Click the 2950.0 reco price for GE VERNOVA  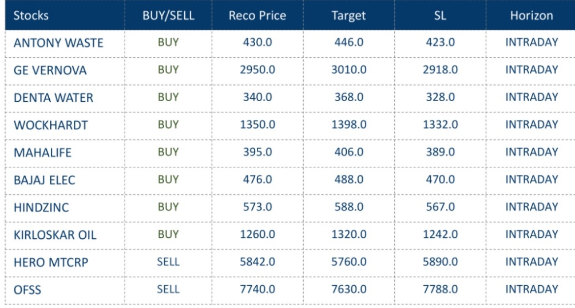[256, 70]
